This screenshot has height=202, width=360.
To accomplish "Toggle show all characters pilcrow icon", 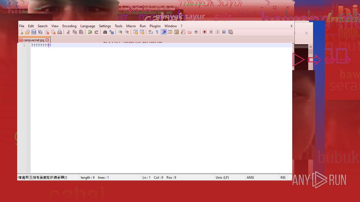I will [x=157, y=32].
